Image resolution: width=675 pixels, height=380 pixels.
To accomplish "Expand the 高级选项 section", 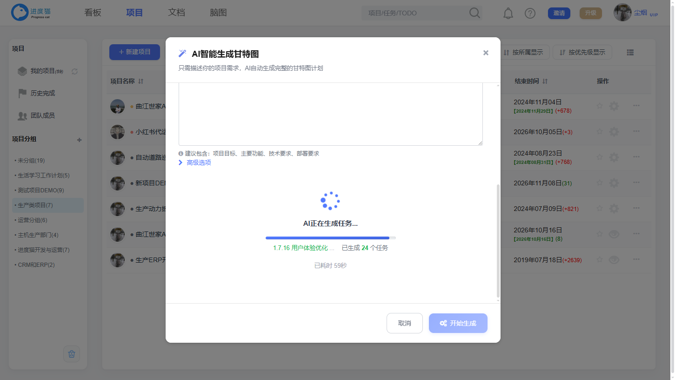I will click(195, 163).
